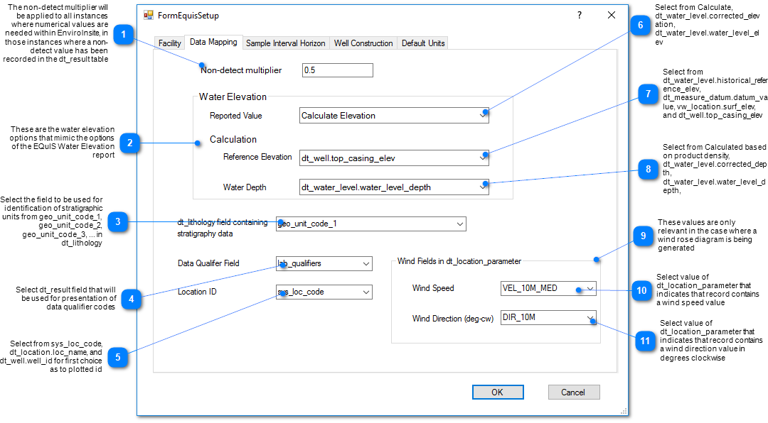The height and width of the screenshot is (423, 768).
Task: Select the Well Construction tab
Action: coord(363,43)
